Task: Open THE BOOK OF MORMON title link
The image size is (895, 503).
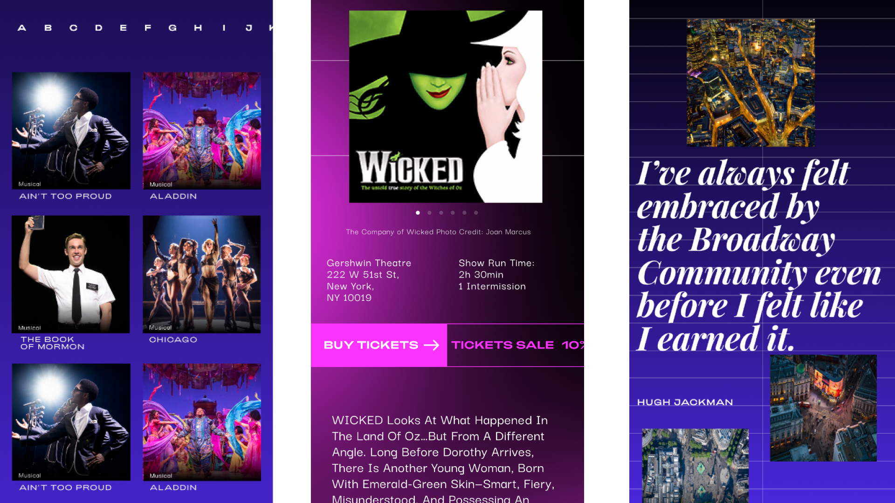Action: coord(52,343)
